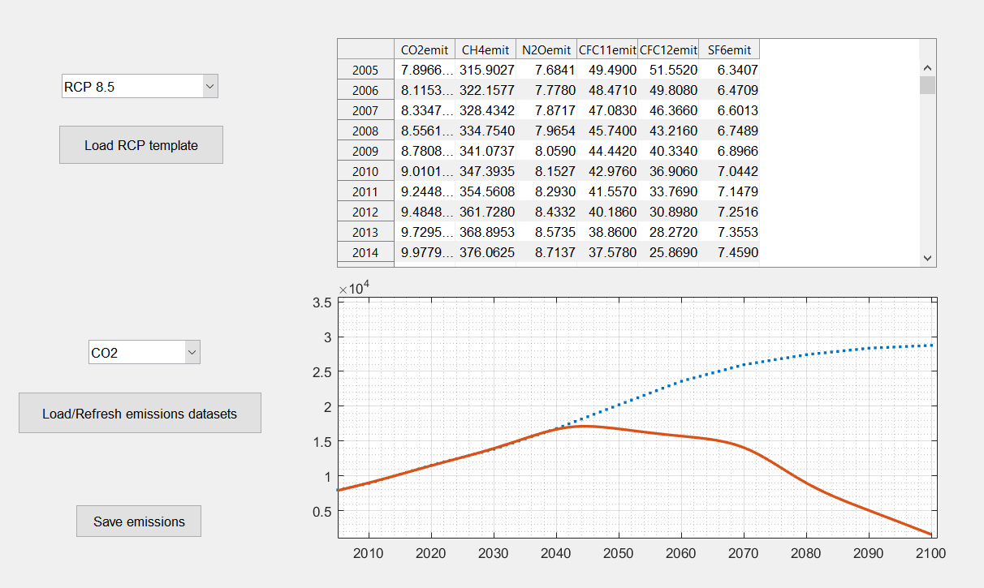Image resolution: width=984 pixels, height=588 pixels.
Task: Click the ×10^4 axis exponent label
Action: coord(353,288)
